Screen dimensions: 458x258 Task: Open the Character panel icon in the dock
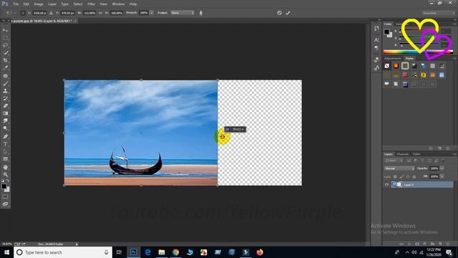click(376, 40)
